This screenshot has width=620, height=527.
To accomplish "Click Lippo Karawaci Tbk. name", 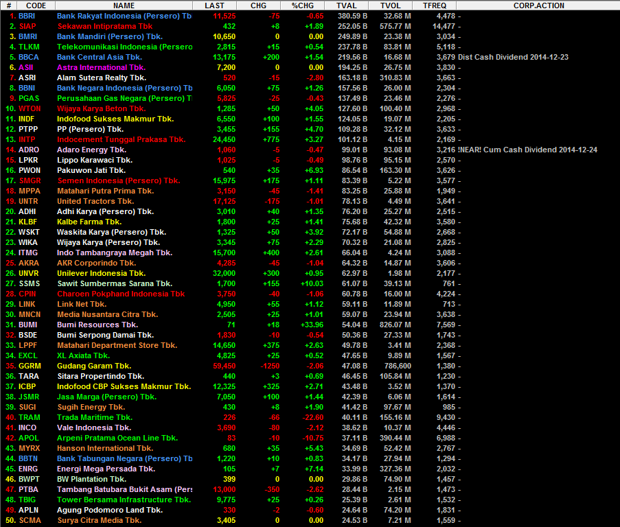I will click(95, 160).
